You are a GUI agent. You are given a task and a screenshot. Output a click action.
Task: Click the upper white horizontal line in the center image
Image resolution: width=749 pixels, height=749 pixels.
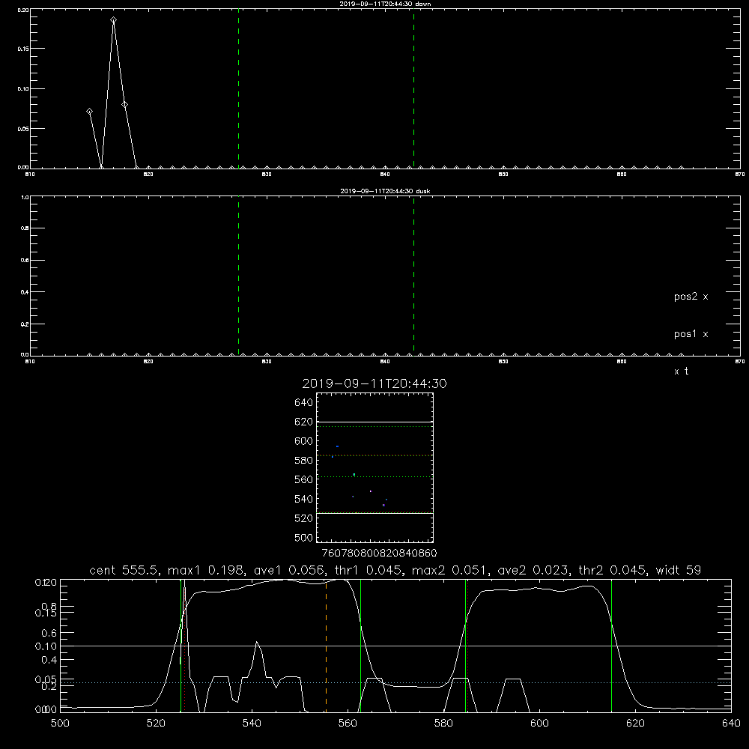point(374,422)
